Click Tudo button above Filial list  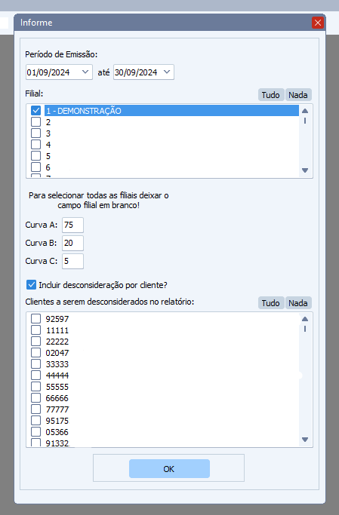tap(270, 95)
